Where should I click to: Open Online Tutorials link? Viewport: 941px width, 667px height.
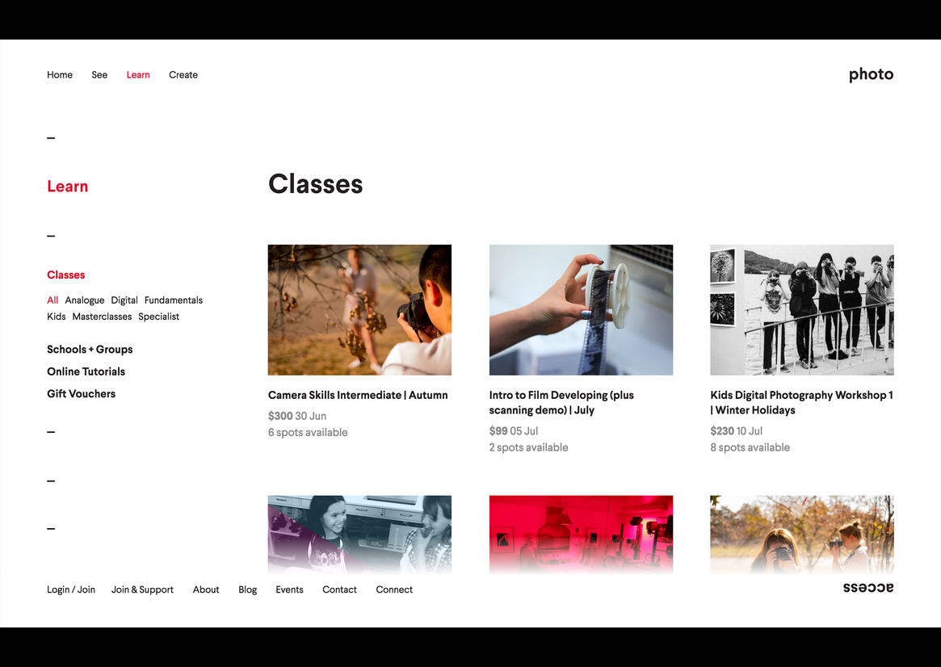coord(86,371)
